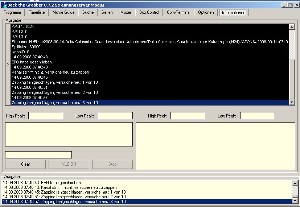Click the VLC ON button
This screenshot has width=300, height=207.
pos(63,164)
